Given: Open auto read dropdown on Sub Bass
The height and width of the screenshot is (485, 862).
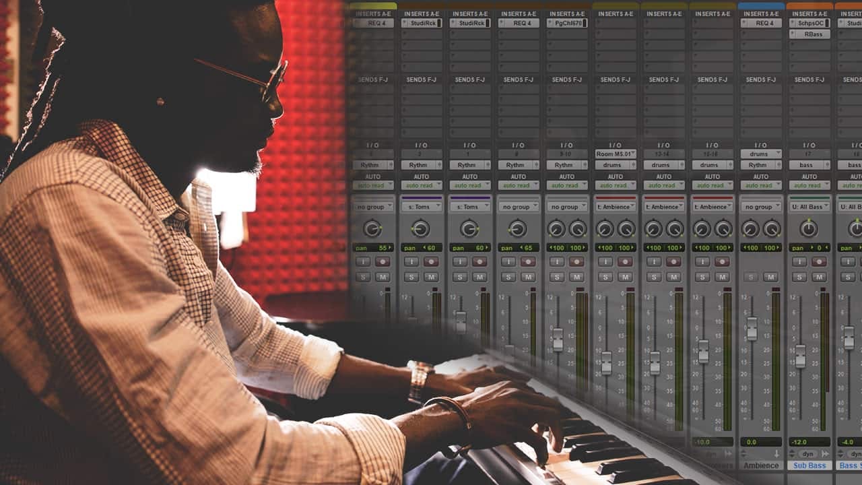Looking at the screenshot, I should pyautogui.click(x=809, y=185).
